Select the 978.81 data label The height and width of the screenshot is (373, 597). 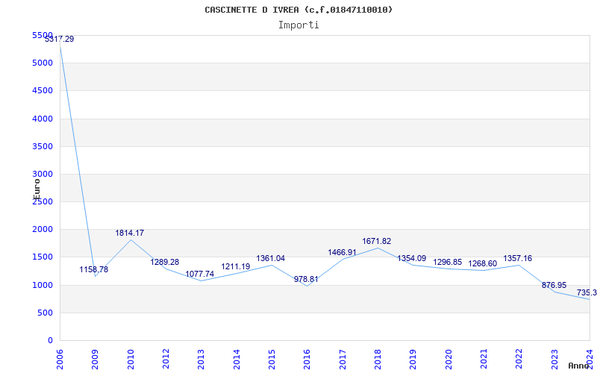306,279
